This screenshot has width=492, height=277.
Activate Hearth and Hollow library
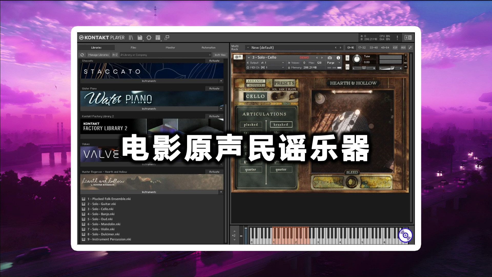point(214,172)
